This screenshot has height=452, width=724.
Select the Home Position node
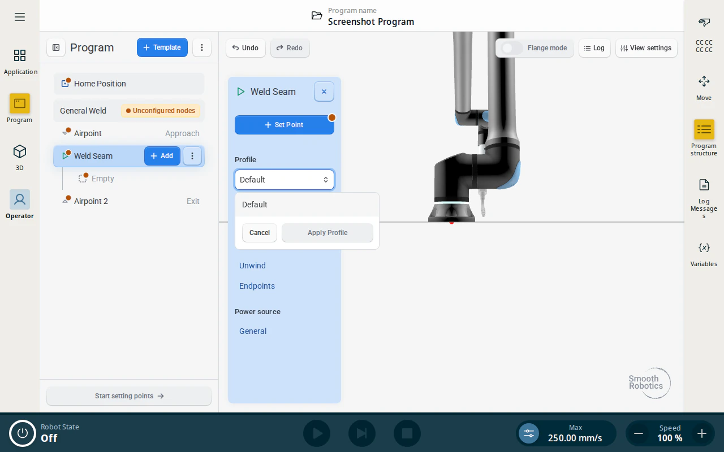129,84
